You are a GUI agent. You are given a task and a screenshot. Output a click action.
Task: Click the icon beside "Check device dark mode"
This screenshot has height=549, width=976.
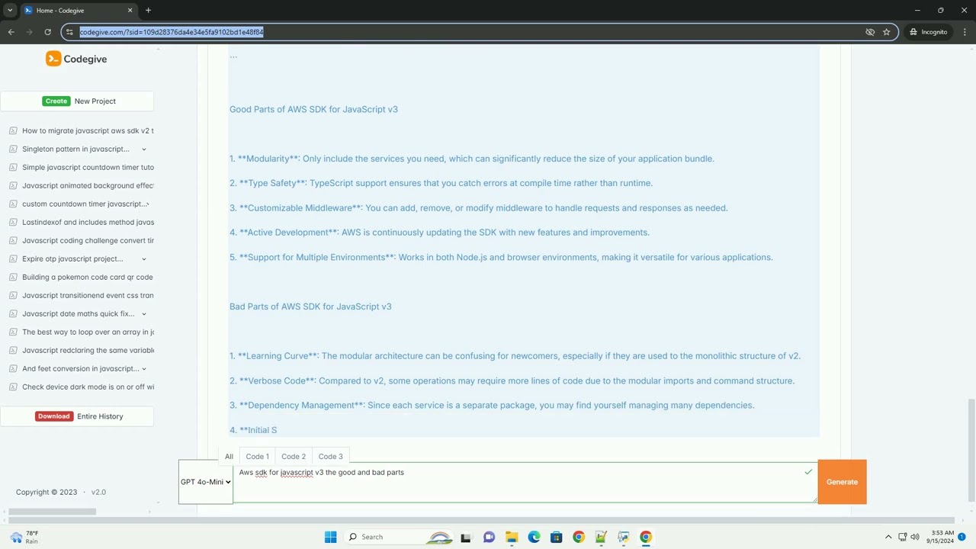click(x=13, y=387)
